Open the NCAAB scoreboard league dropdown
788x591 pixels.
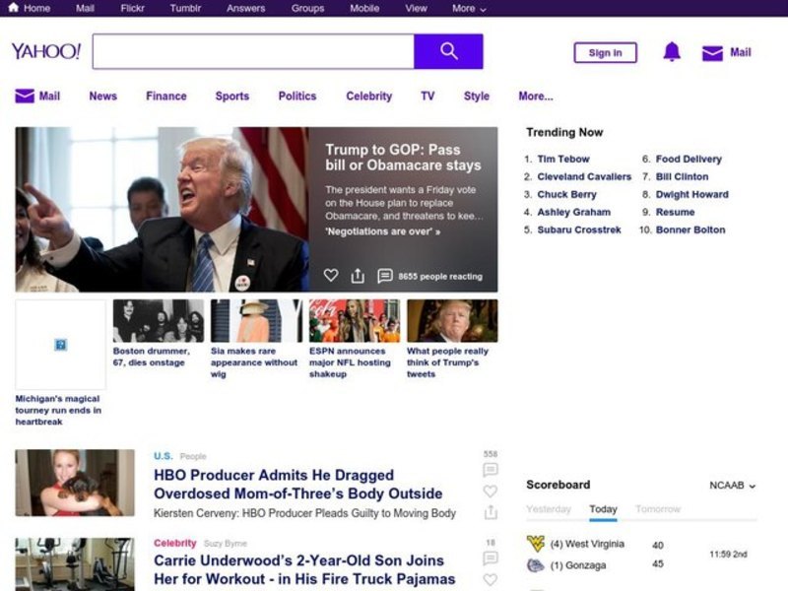tap(733, 486)
